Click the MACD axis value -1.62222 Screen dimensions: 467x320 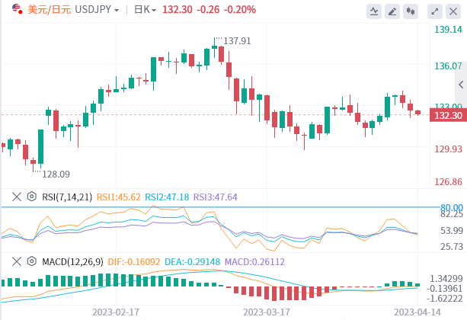[445, 298]
